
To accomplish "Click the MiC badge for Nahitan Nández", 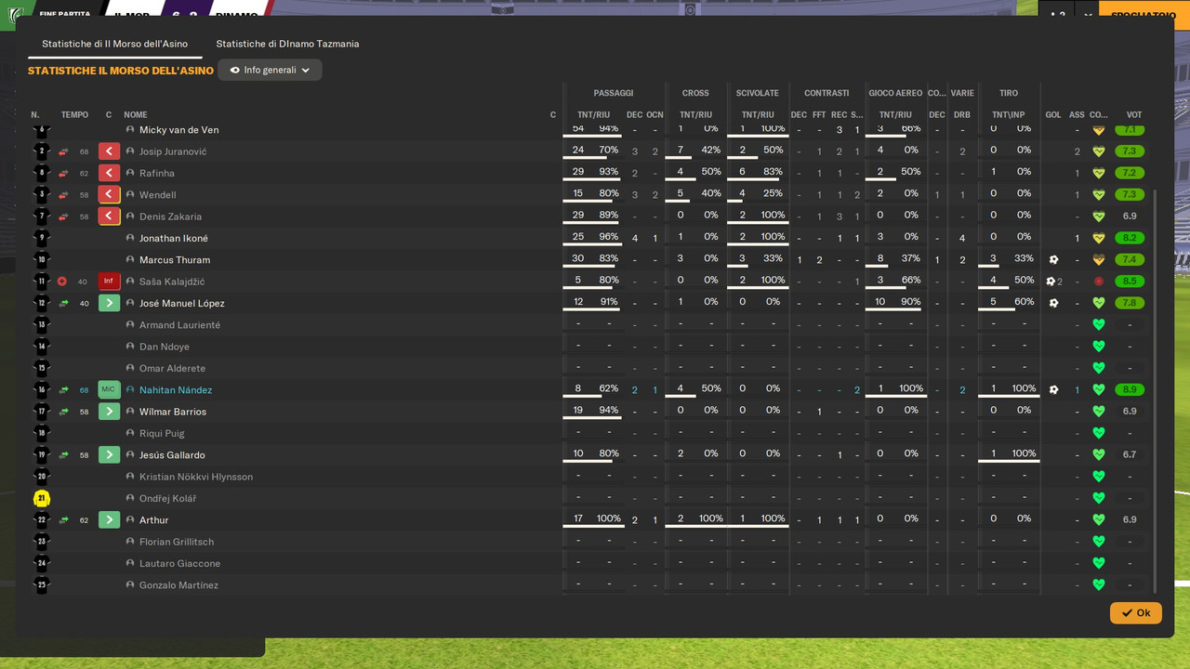I will pyautogui.click(x=110, y=389).
